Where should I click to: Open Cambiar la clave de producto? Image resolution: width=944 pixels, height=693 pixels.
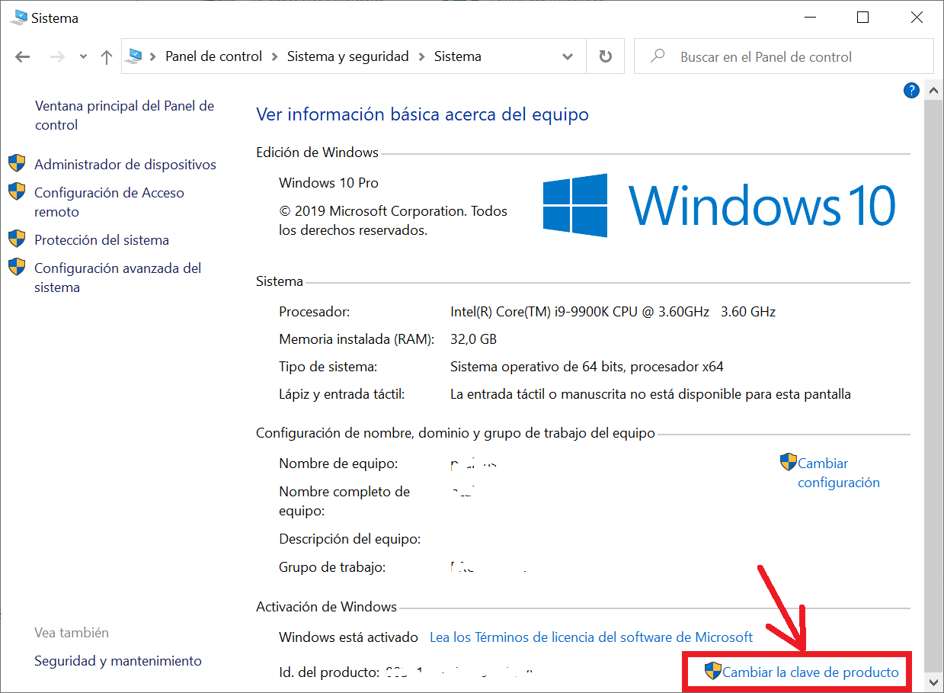coord(812,672)
